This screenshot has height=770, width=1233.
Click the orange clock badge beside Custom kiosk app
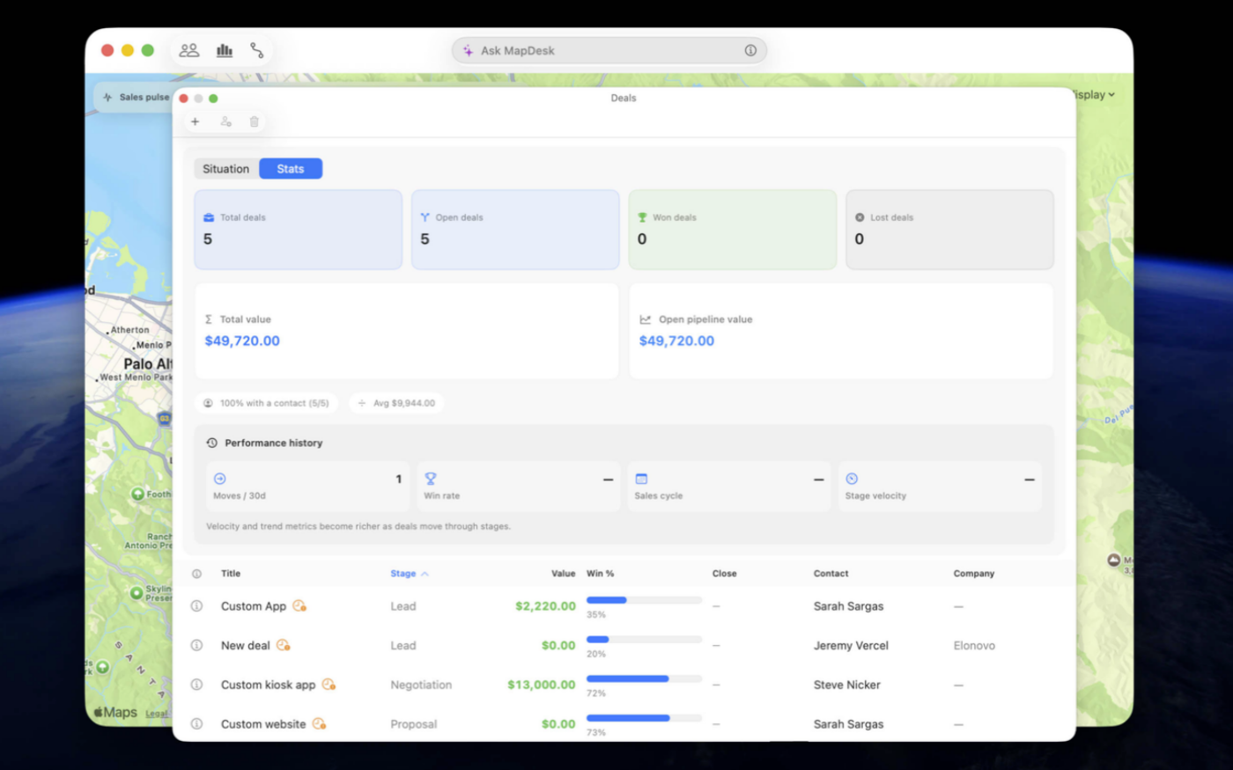pyautogui.click(x=329, y=684)
